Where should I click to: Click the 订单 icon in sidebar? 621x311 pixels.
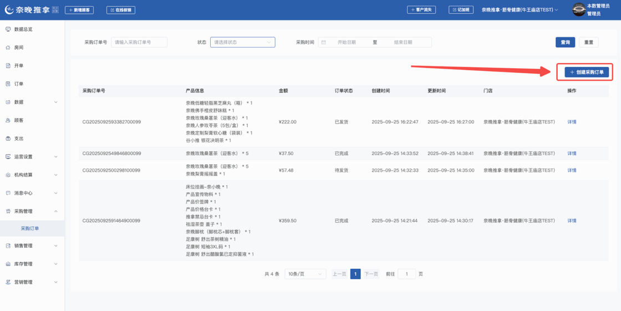coord(8,84)
